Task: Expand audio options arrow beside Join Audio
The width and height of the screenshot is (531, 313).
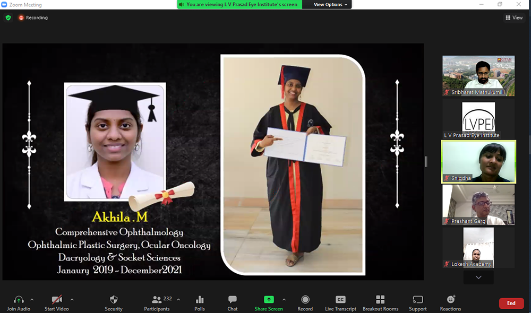Action: 32,299
